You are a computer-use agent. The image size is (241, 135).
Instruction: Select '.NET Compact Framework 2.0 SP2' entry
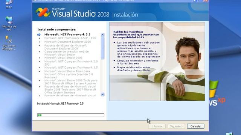tap(71, 63)
